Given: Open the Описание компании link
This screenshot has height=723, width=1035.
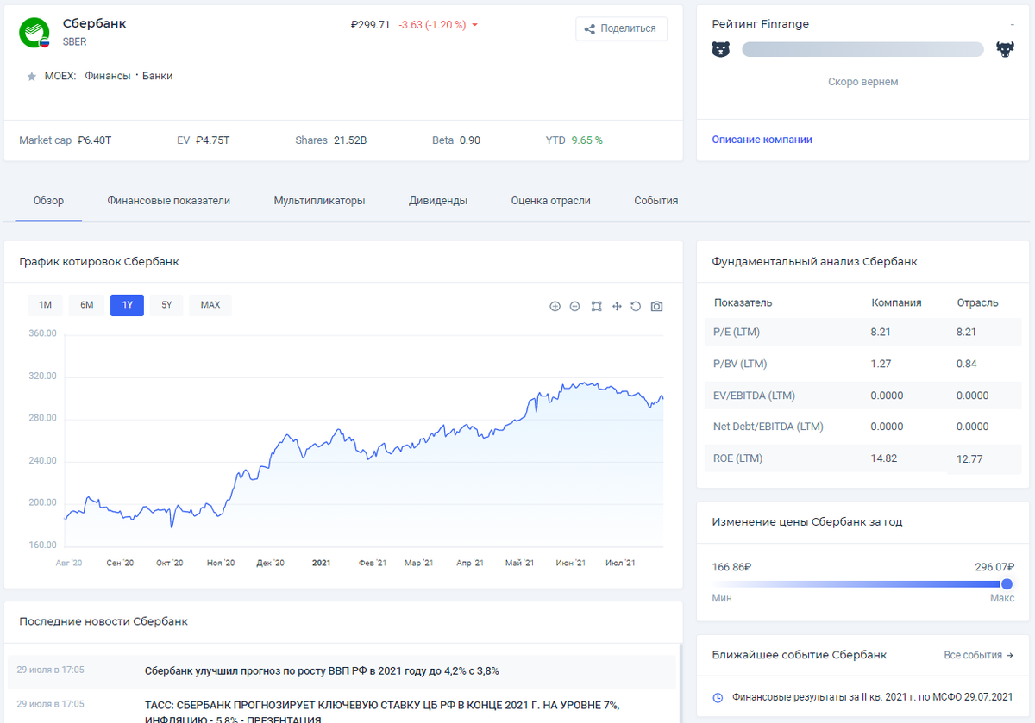Looking at the screenshot, I should [x=762, y=140].
